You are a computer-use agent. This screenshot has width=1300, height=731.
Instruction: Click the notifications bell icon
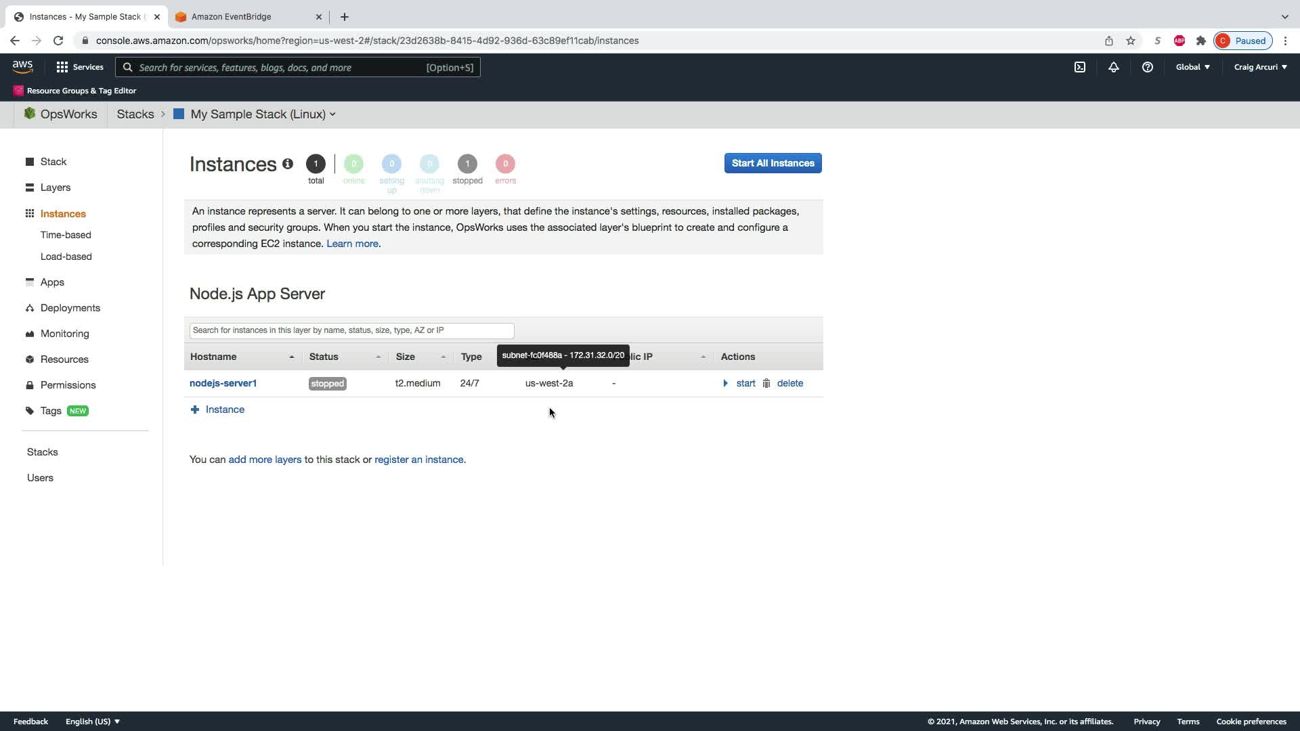[1113, 67]
